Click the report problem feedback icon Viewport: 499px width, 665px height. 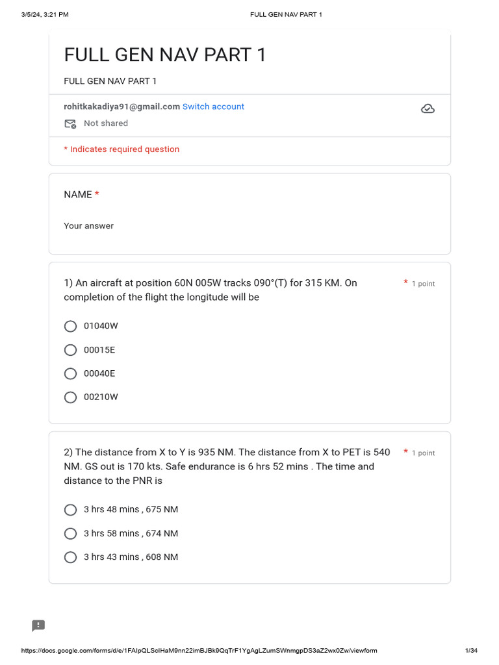[x=38, y=625]
